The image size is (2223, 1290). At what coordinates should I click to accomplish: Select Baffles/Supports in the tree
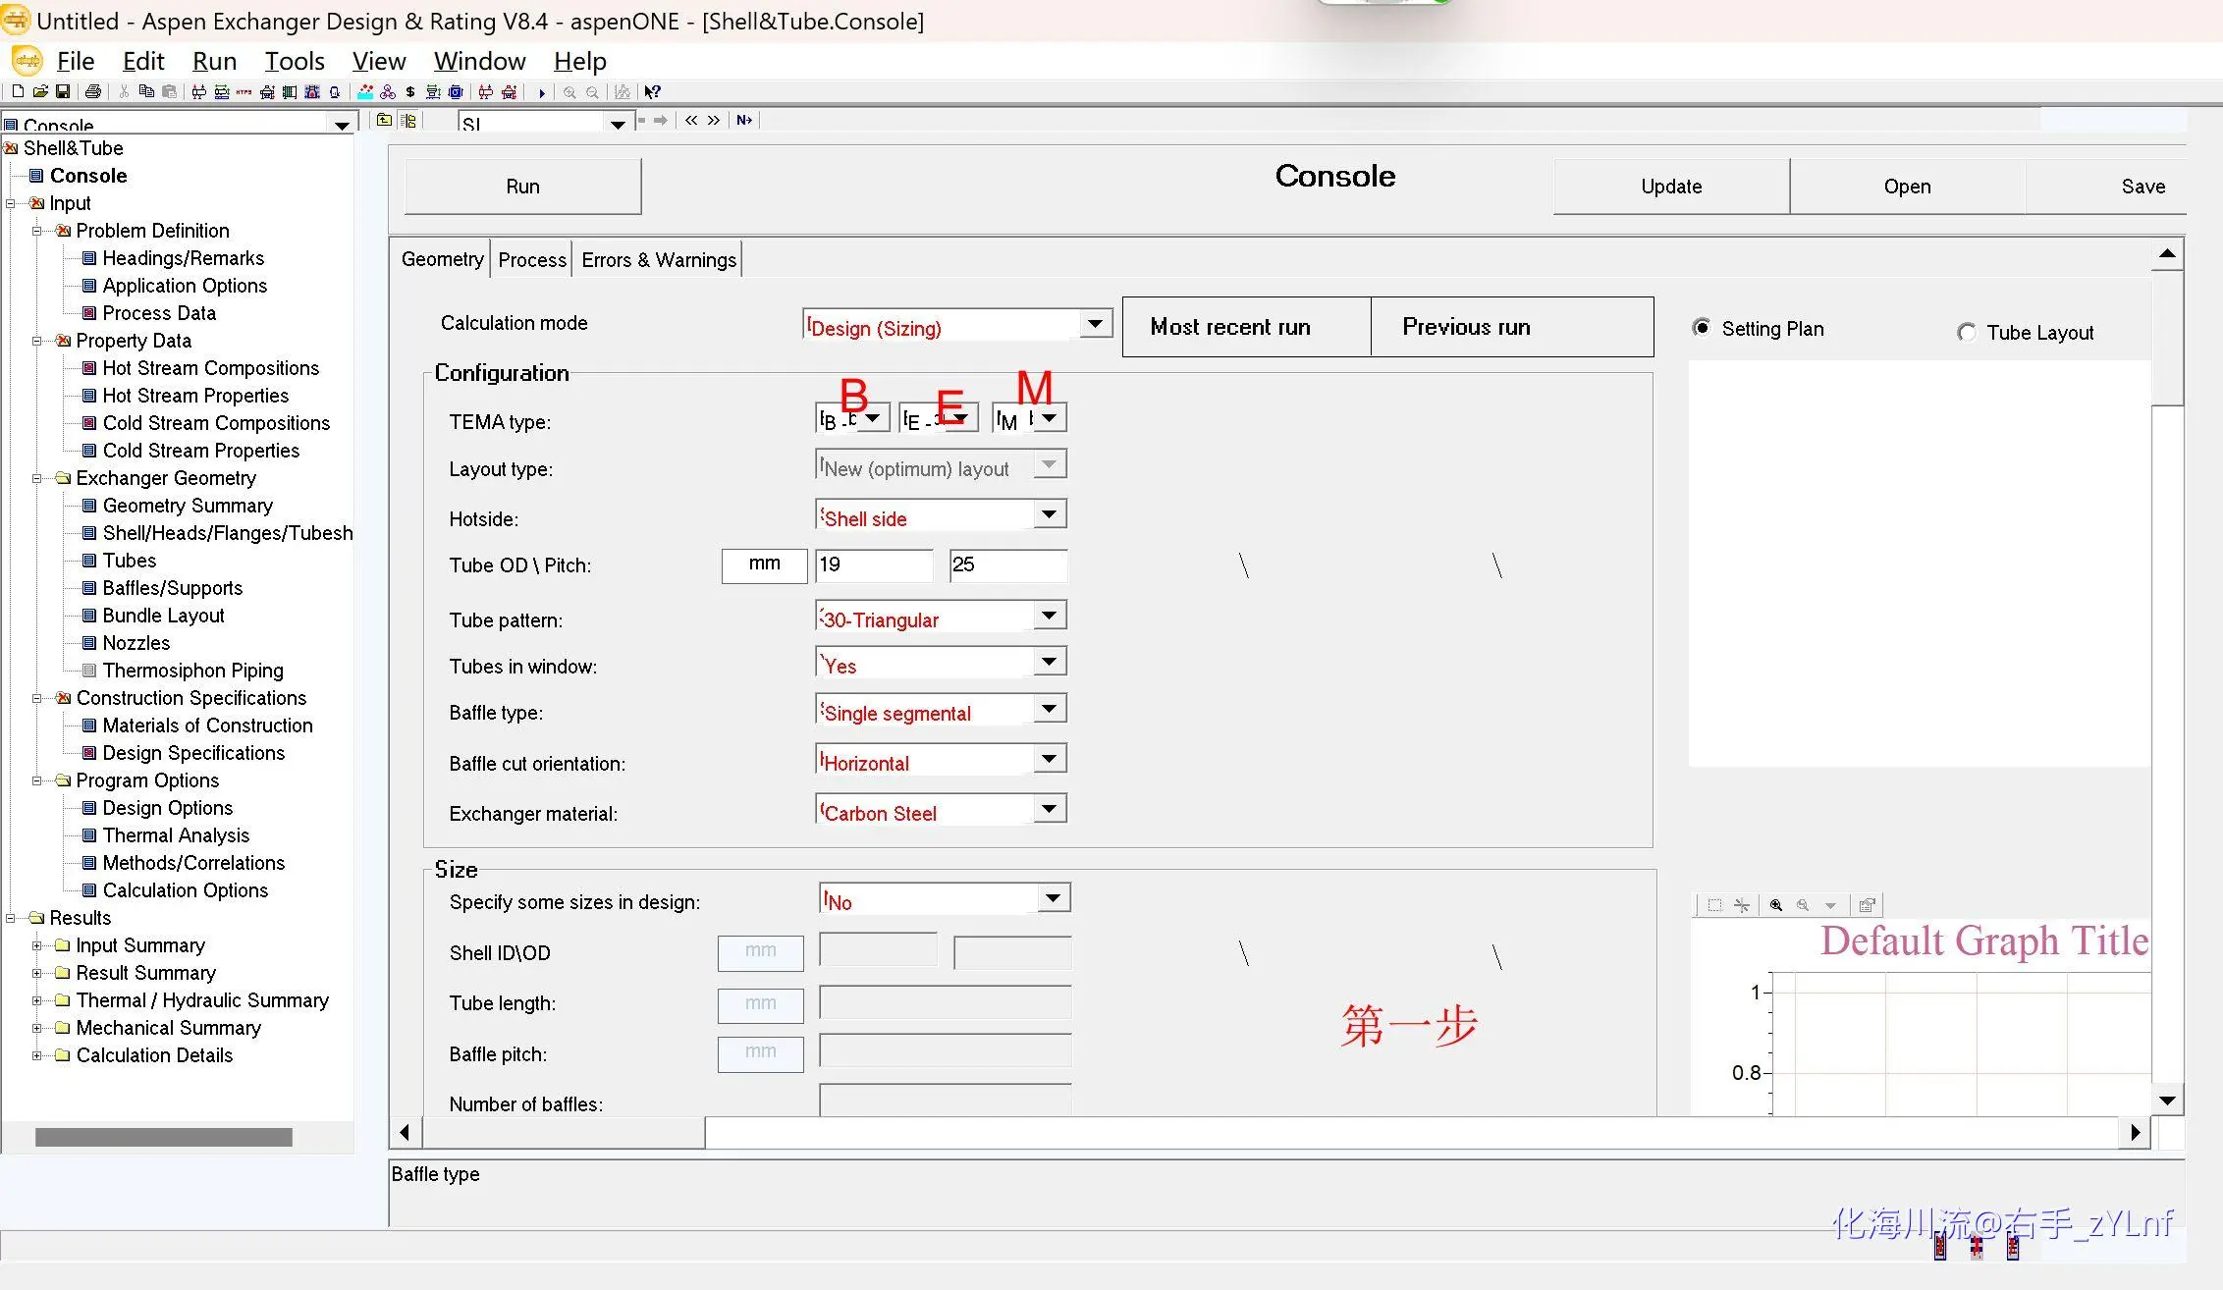pyautogui.click(x=173, y=588)
